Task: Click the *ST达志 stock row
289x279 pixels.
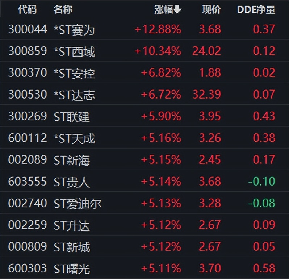Action: pyautogui.click(x=74, y=95)
